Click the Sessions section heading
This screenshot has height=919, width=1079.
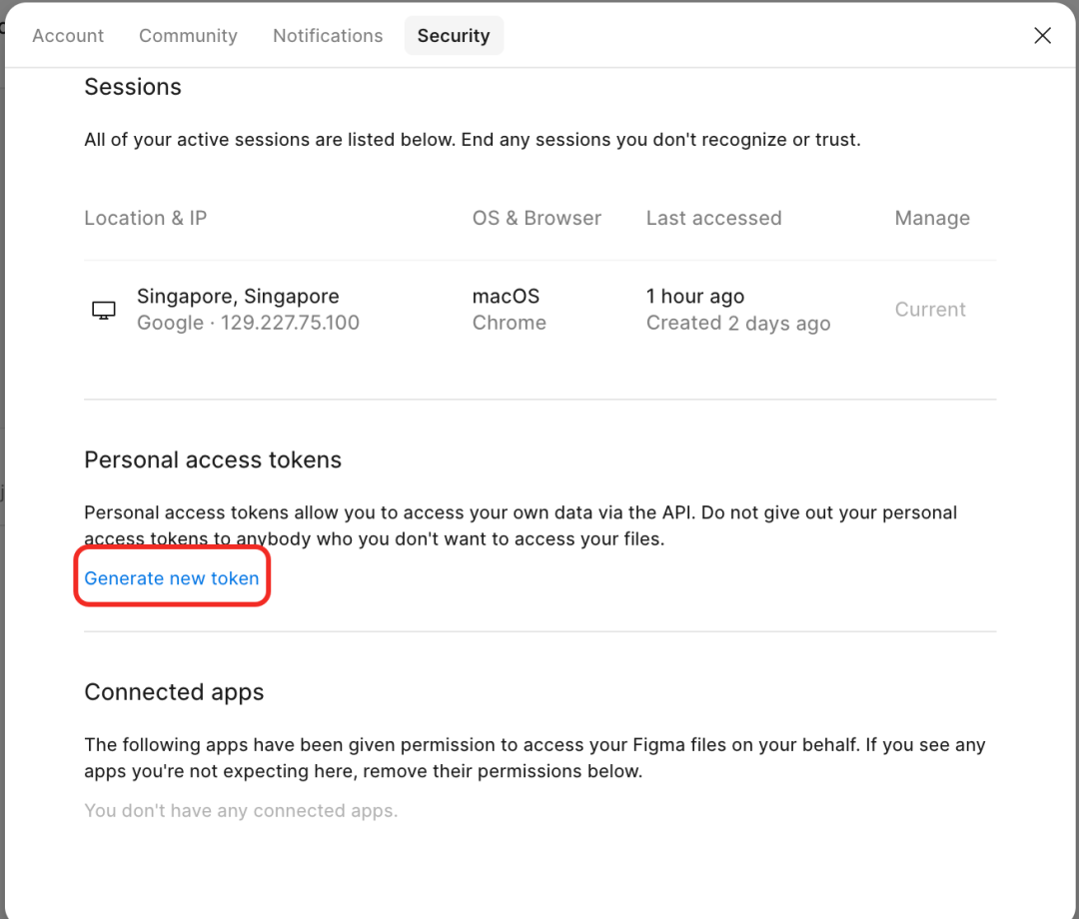tap(133, 87)
